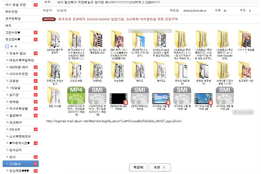
Task: Collapse the ㅎ.ㅎ category with the minus box
Action: 7,46
